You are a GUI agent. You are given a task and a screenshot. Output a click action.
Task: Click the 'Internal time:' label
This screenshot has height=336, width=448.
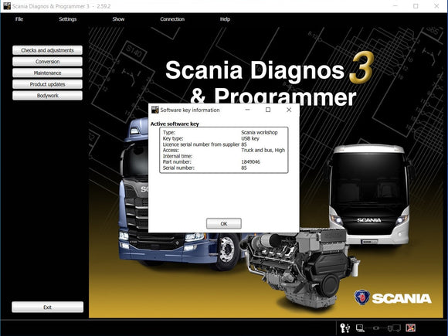(x=178, y=156)
